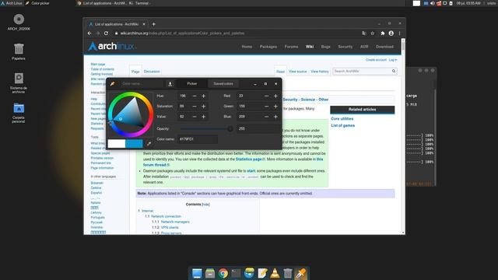Open the Terminal task in top panel

(139, 3)
